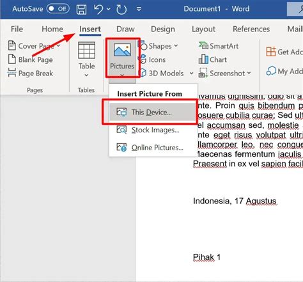Insert a Chart via chart icon
The width and height of the screenshot is (303, 282).
point(203,59)
